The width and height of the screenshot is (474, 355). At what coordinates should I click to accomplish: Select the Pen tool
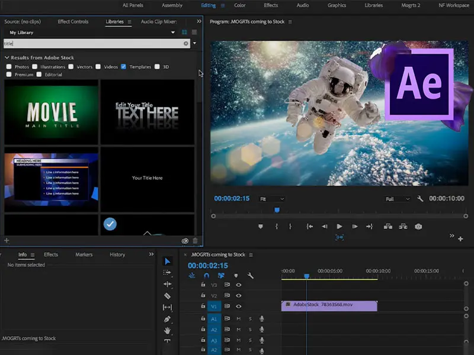[x=167, y=319]
